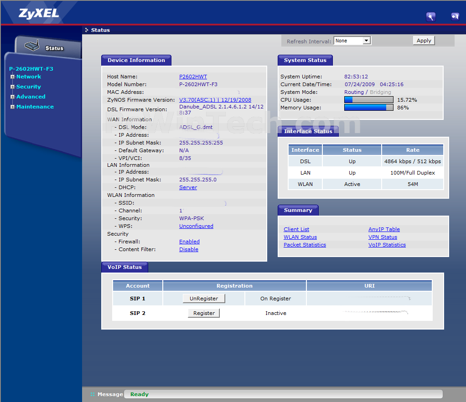Open the V3.70(ASC.1) firmware version link
The width and height of the screenshot is (466, 402).
pos(215,100)
